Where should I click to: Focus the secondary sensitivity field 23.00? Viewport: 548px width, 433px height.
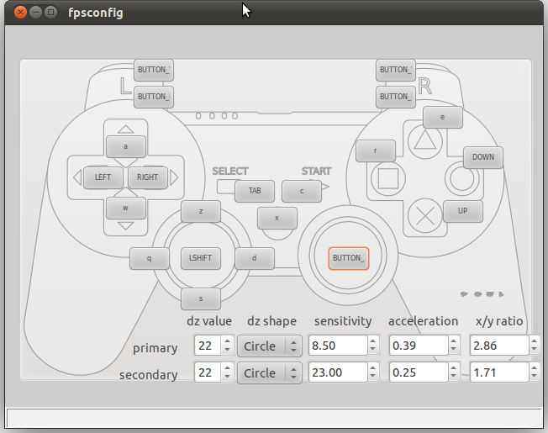tap(339, 372)
